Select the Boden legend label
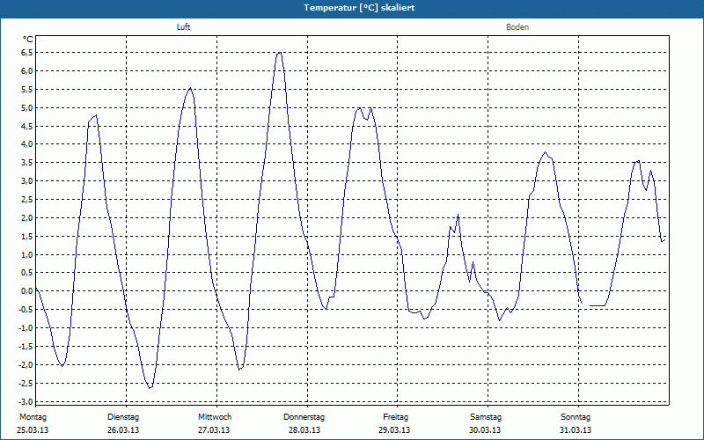 [x=517, y=27]
